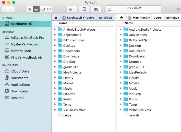
Task: Open Aditya's MacBook Pro shared computer
Action: point(26,38)
